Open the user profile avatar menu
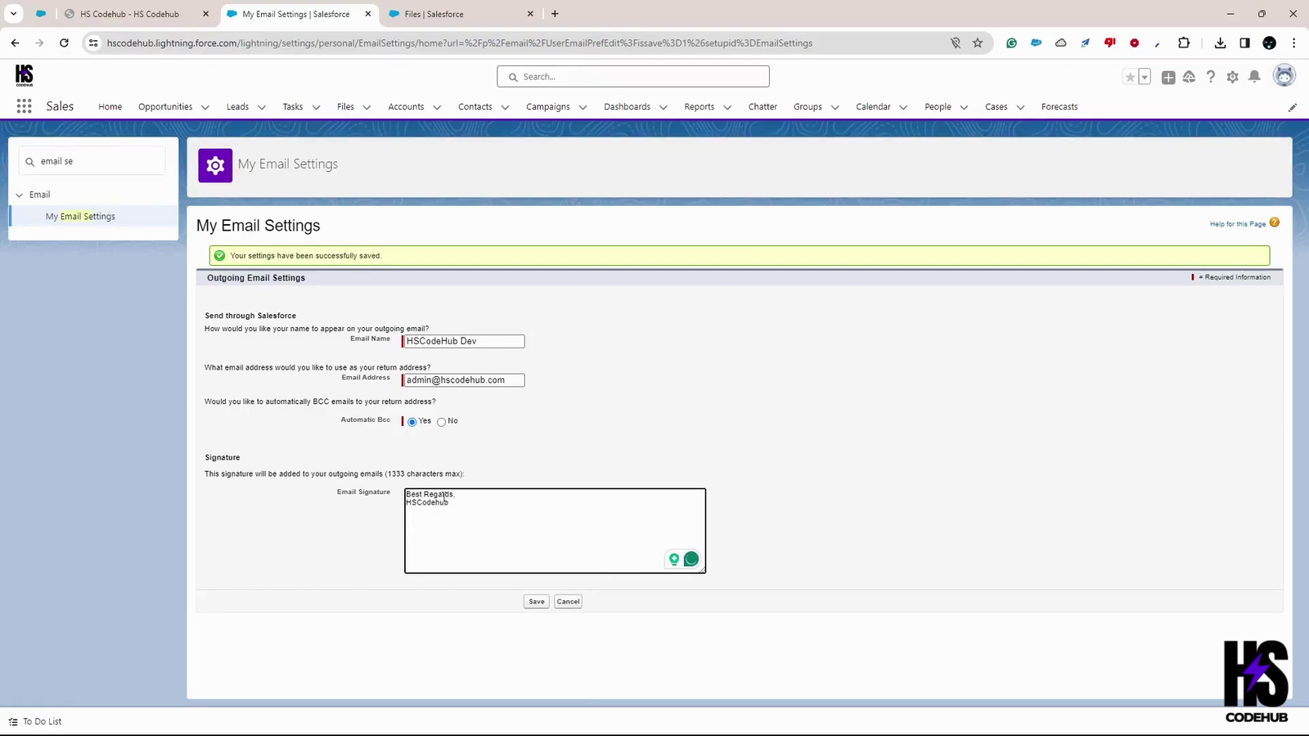 (x=1284, y=76)
